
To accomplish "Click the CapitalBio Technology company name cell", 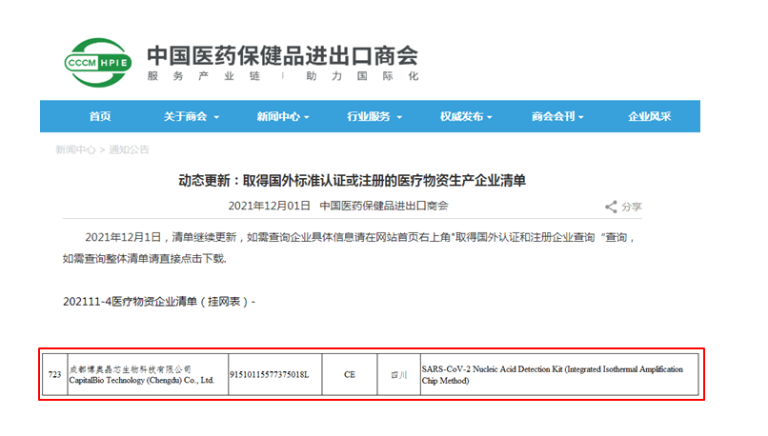I will pyautogui.click(x=147, y=375).
